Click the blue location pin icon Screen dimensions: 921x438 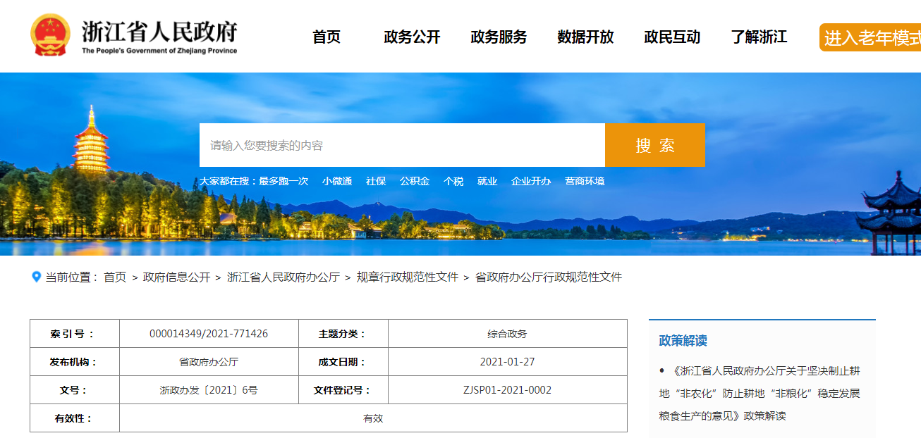tap(37, 277)
